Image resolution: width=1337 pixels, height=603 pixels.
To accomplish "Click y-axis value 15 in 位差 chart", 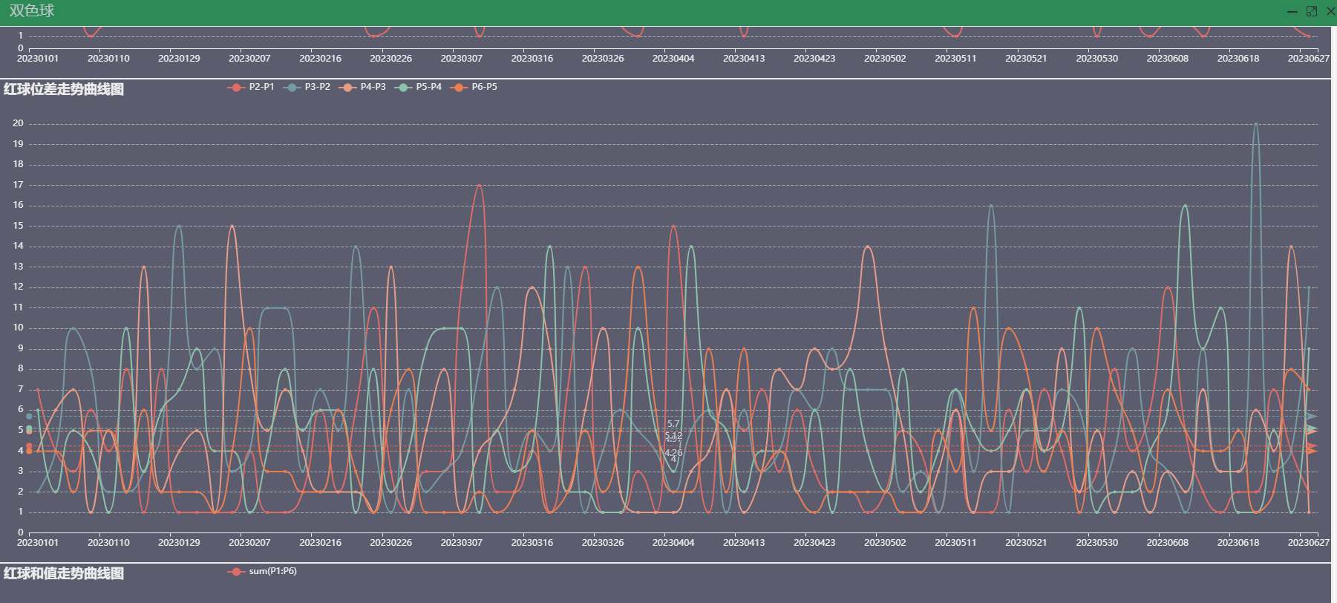I will pos(18,226).
